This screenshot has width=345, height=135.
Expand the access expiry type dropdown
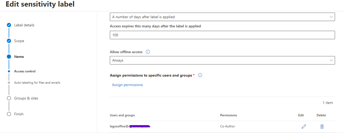(222, 17)
